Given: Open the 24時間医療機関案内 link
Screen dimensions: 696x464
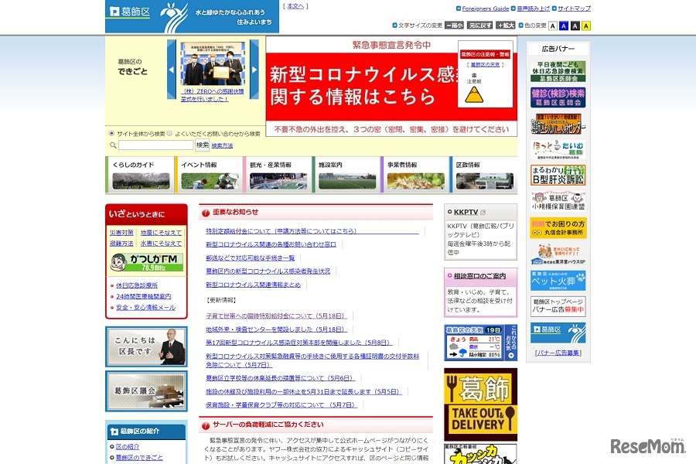Looking at the screenshot, I should (x=143, y=296).
